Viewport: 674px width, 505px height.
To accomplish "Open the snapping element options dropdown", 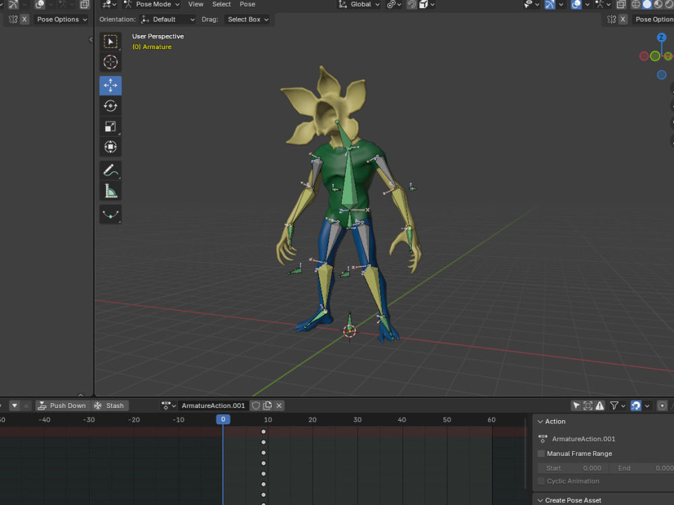I will (x=427, y=4).
